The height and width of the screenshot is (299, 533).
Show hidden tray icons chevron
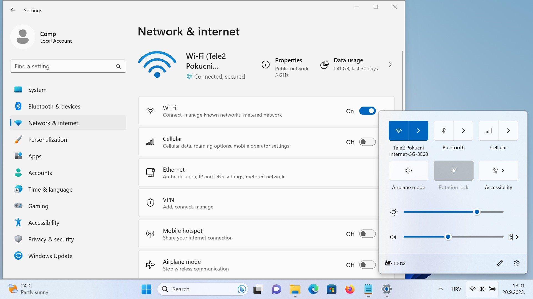coord(440,289)
